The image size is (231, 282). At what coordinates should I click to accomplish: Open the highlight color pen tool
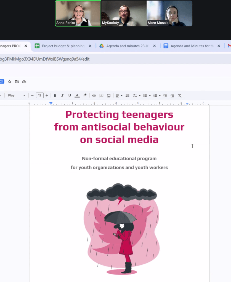[85, 96]
